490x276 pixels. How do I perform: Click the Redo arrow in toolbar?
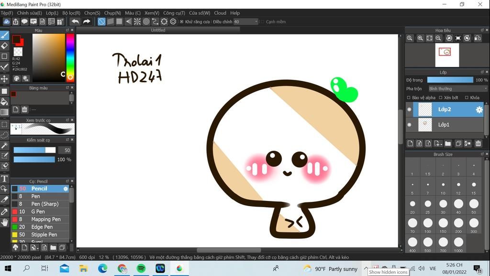[x=87, y=22]
